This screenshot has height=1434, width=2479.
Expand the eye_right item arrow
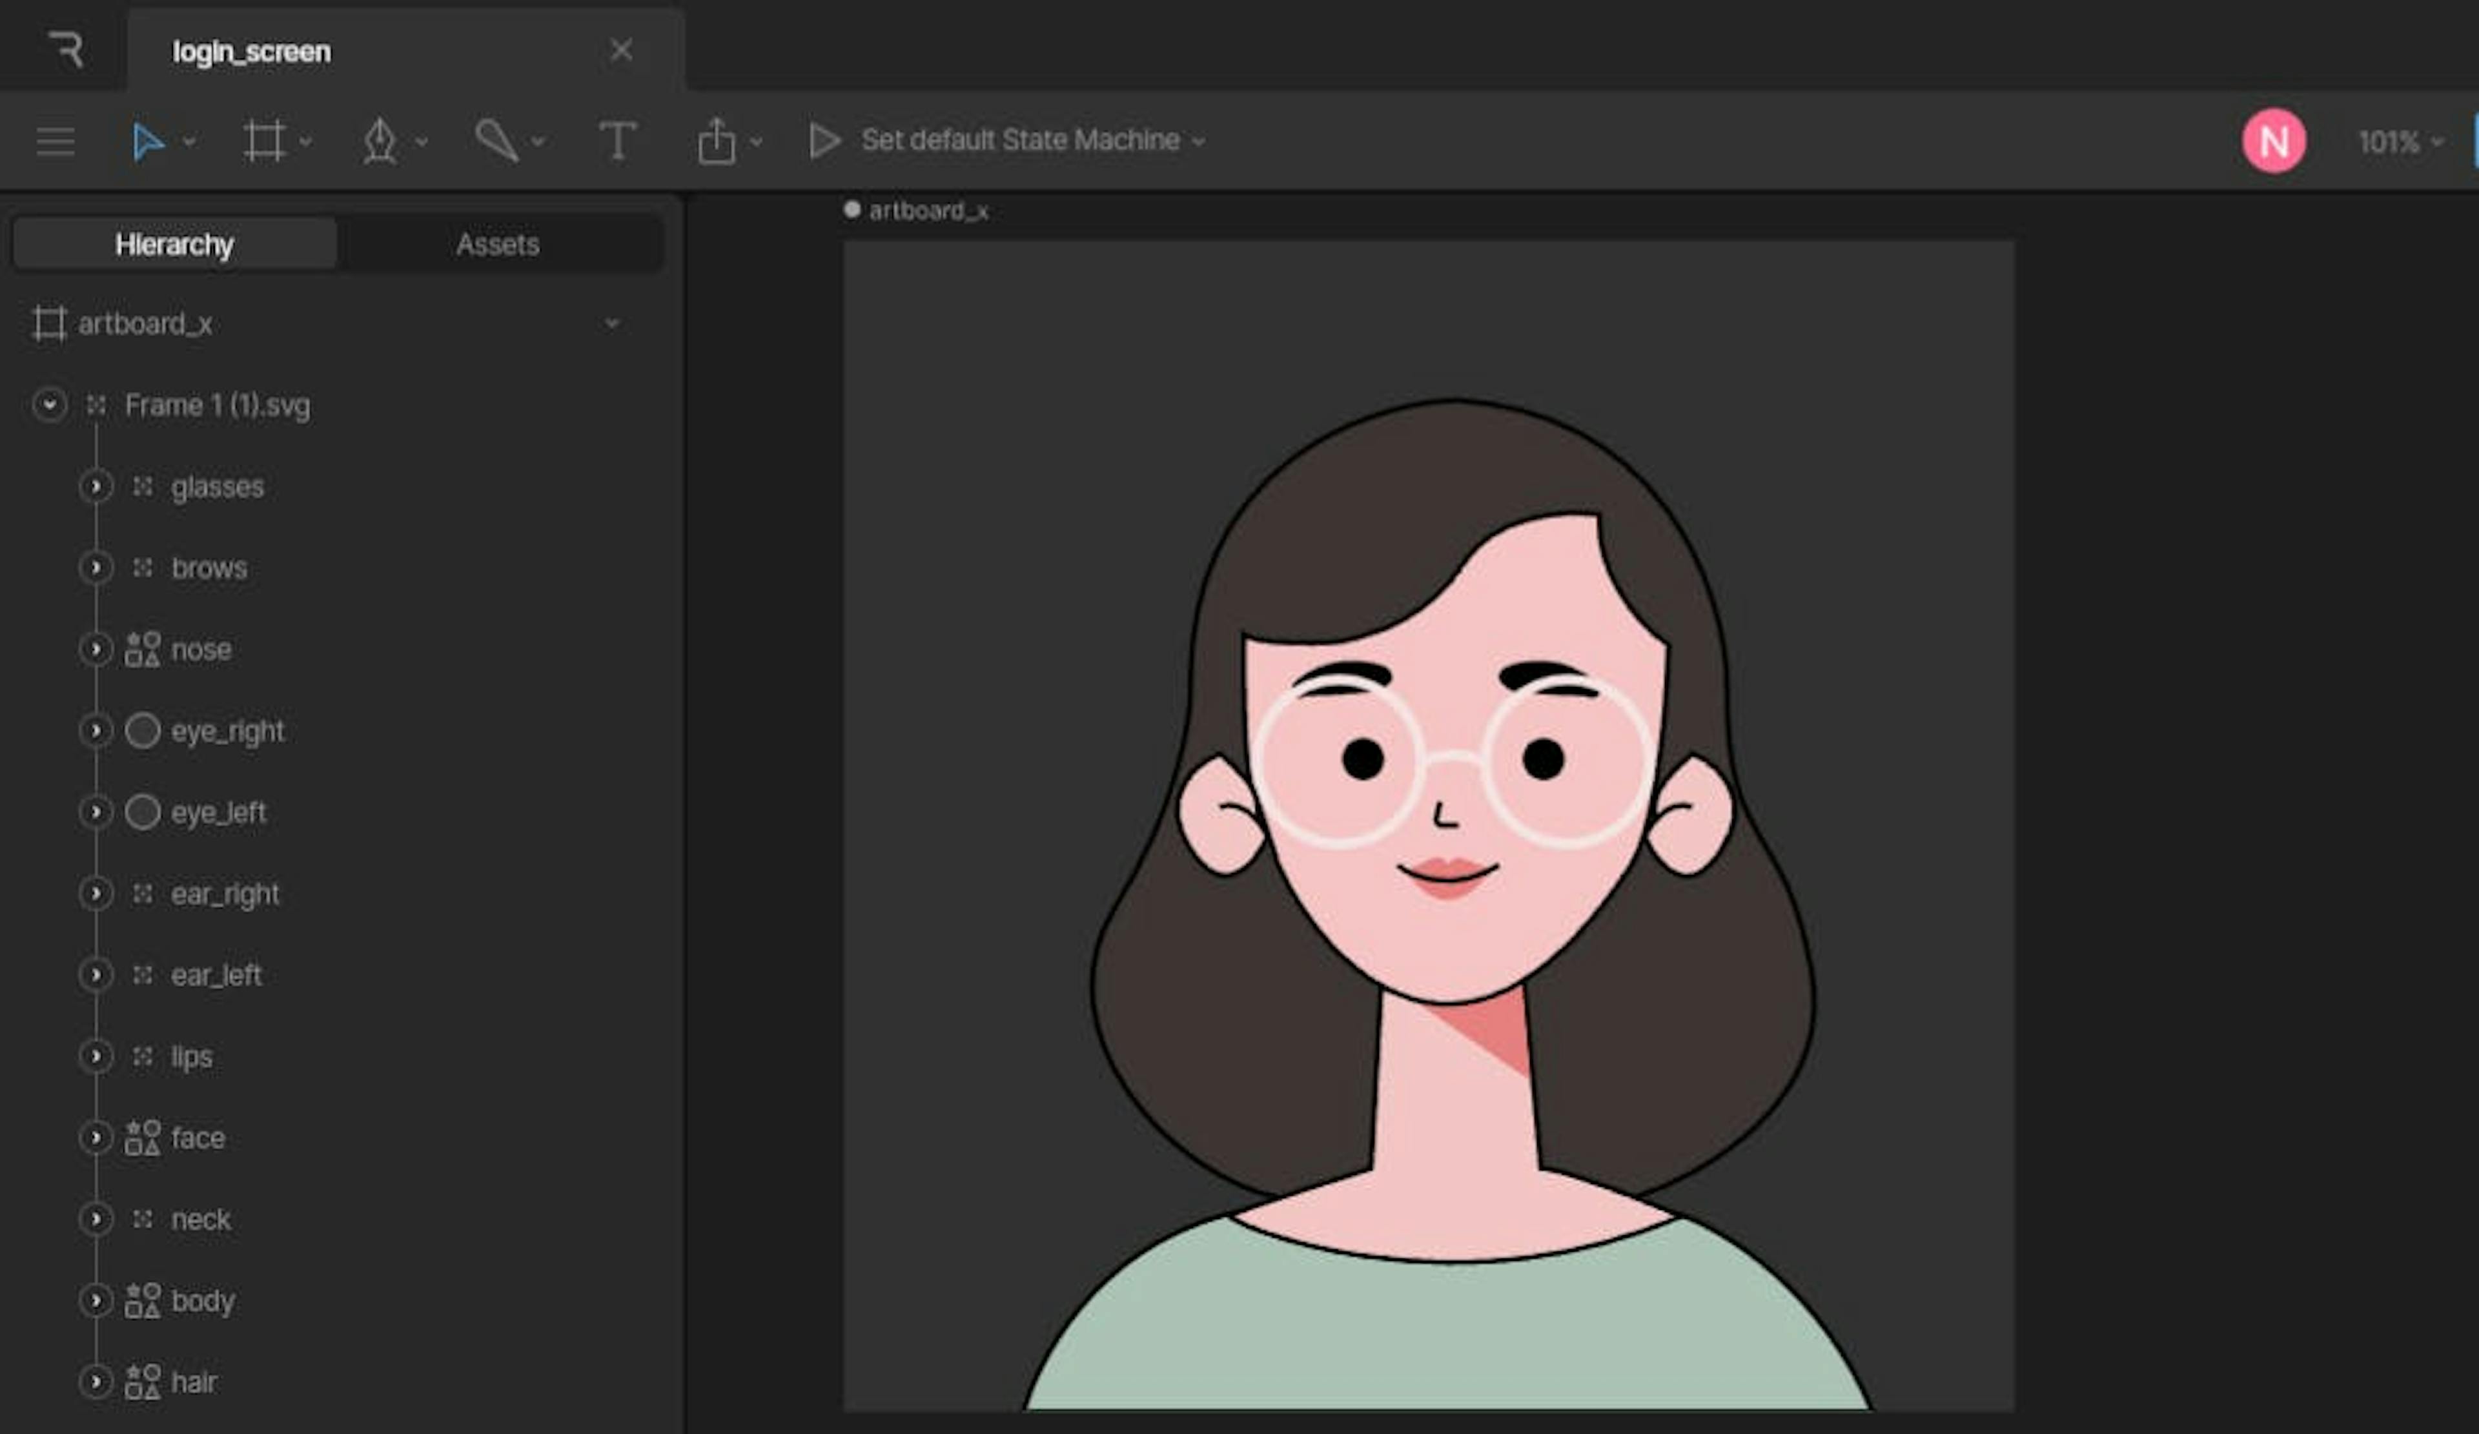96,731
